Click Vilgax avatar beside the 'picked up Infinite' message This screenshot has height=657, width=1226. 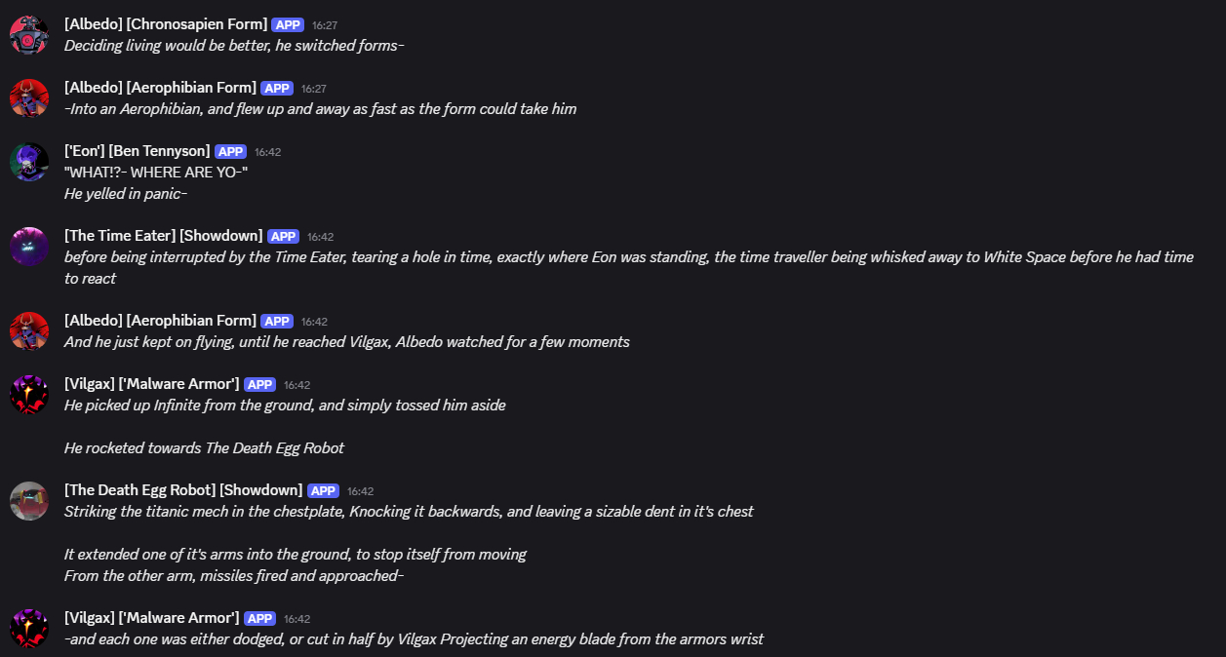(x=29, y=395)
